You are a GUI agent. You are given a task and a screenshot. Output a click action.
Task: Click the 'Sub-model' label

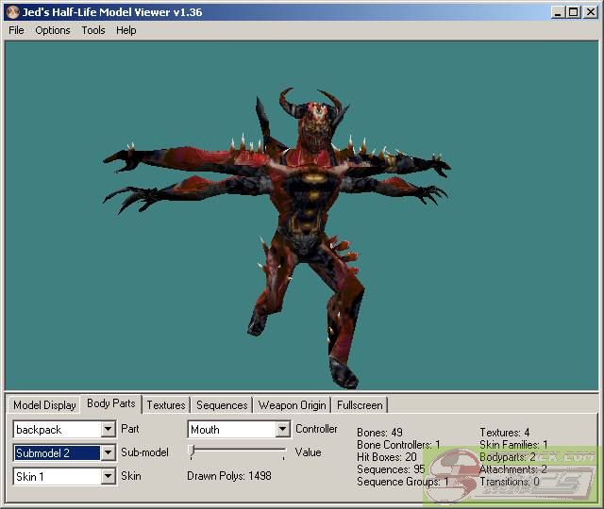pyautogui.click(x=144, y=452)
